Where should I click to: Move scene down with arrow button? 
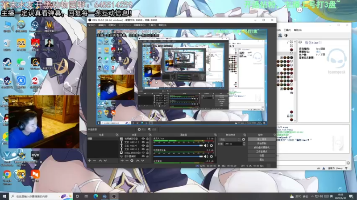[x=105, y=160]
